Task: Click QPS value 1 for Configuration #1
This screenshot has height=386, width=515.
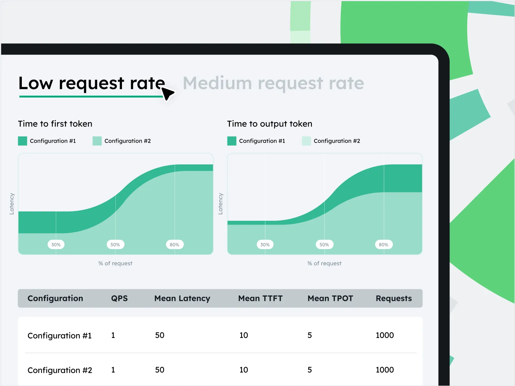Action: (x=113, y=335)
